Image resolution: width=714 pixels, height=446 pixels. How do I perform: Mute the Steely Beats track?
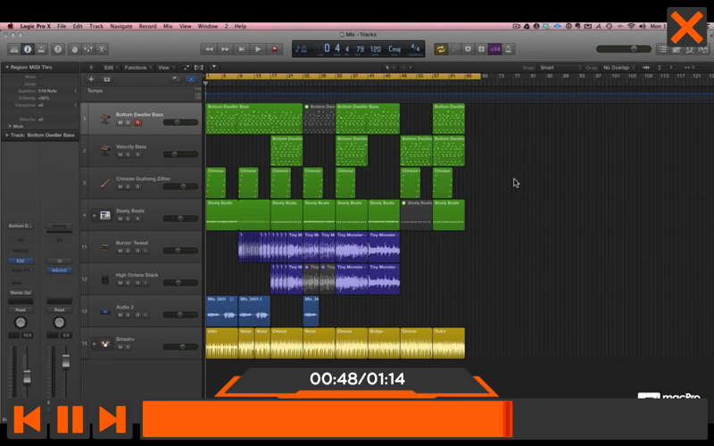120,219
